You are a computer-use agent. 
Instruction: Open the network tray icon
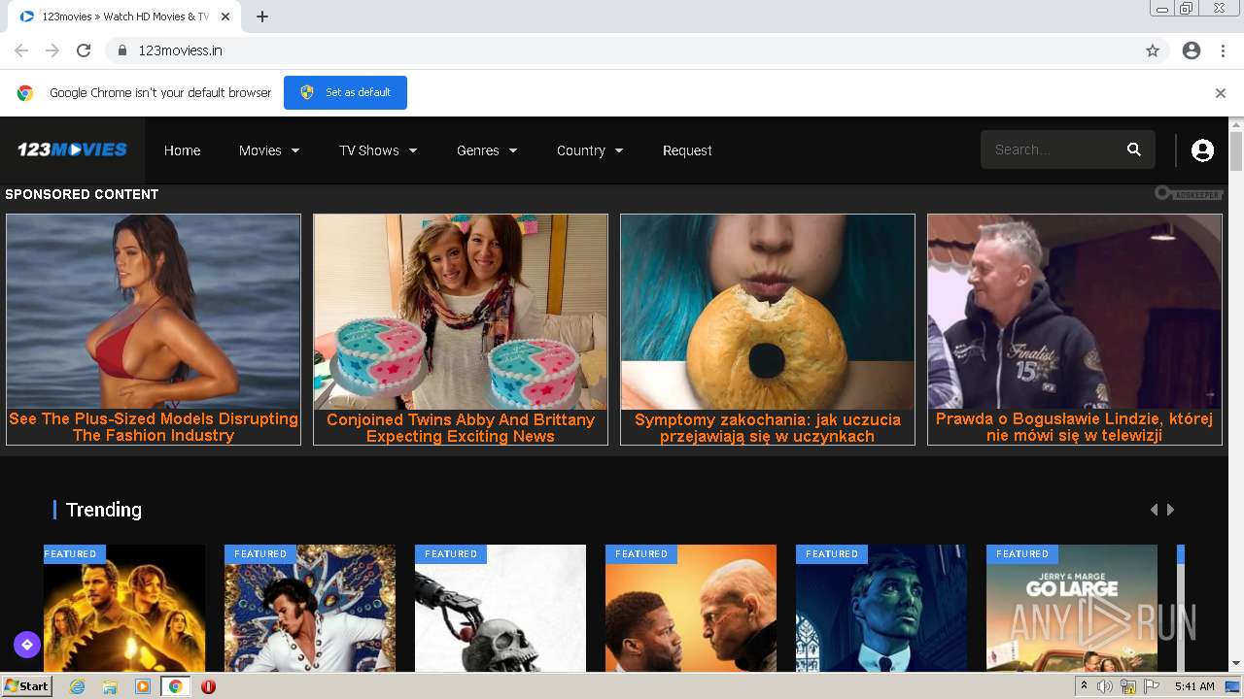point(1128,686)
